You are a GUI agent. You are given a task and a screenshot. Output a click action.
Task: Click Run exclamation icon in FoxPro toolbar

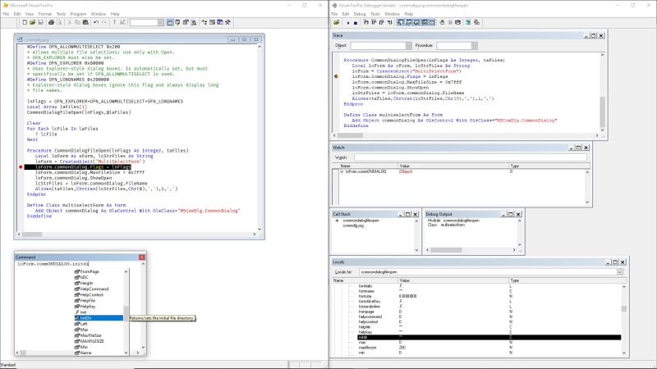click(114, 22)
